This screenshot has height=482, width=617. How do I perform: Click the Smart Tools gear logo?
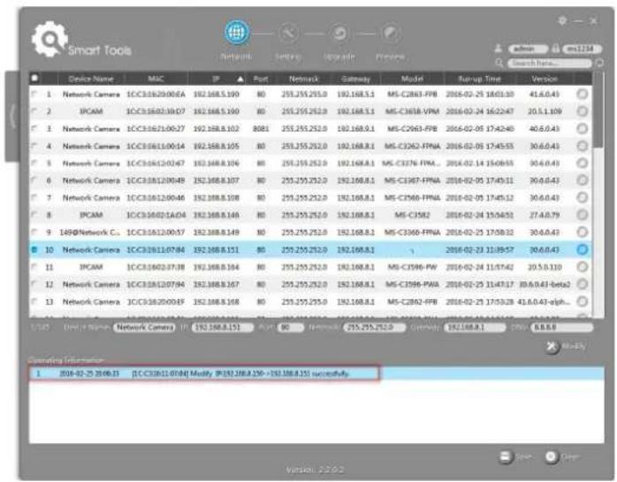click(x=50, y=40)
